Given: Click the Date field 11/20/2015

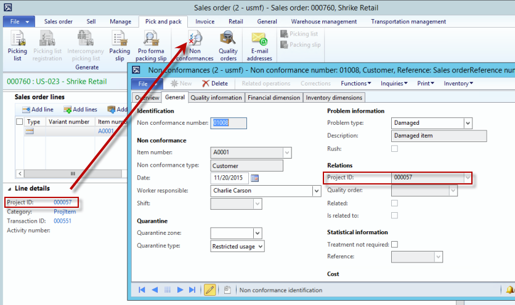Looking at the screenshot, I should tap(229, 178).
